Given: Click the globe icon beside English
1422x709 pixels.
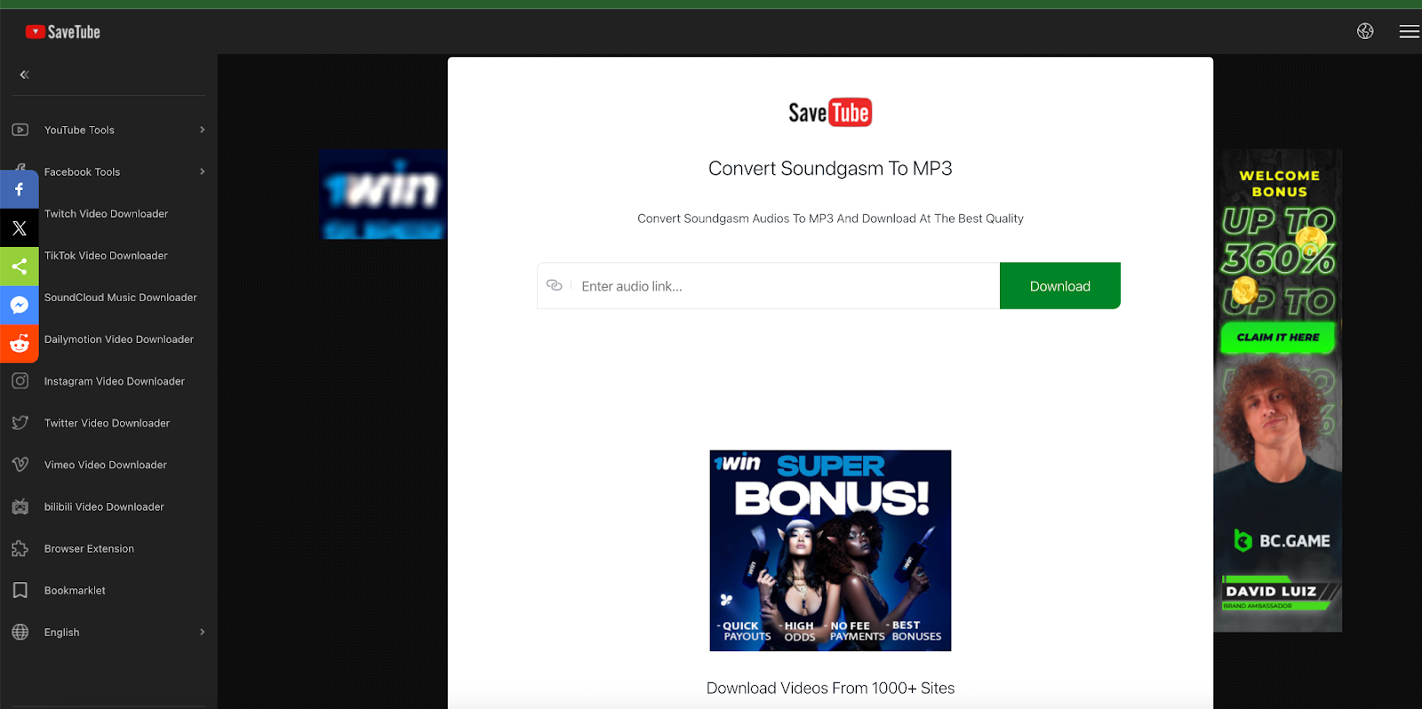Looking at the screenshot, I should 20,632.
